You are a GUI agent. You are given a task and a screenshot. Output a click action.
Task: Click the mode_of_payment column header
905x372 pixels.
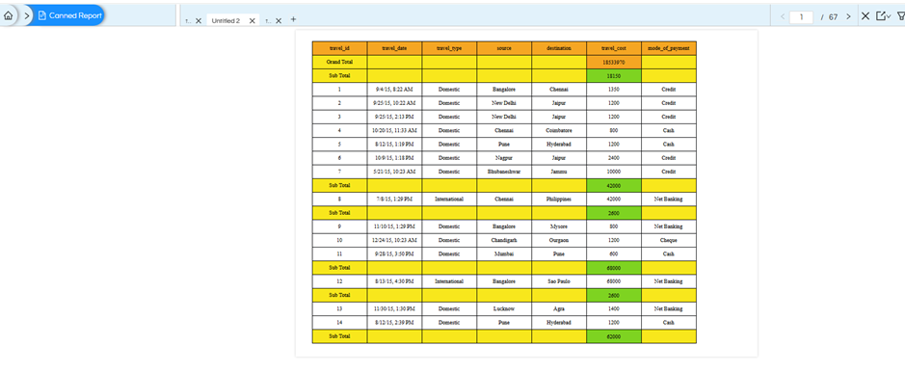668,48
